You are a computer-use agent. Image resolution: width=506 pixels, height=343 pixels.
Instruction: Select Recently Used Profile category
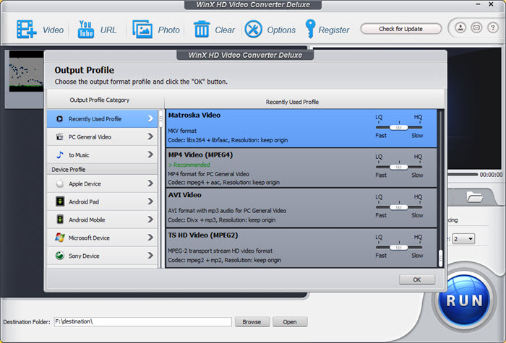pos(103,118)
